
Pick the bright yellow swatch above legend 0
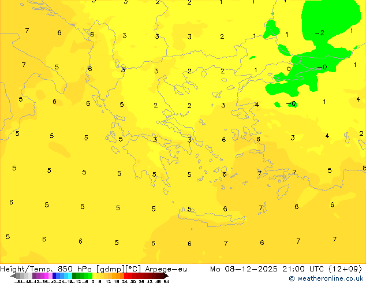94,275
